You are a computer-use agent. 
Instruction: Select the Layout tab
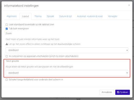click(25, 16)
